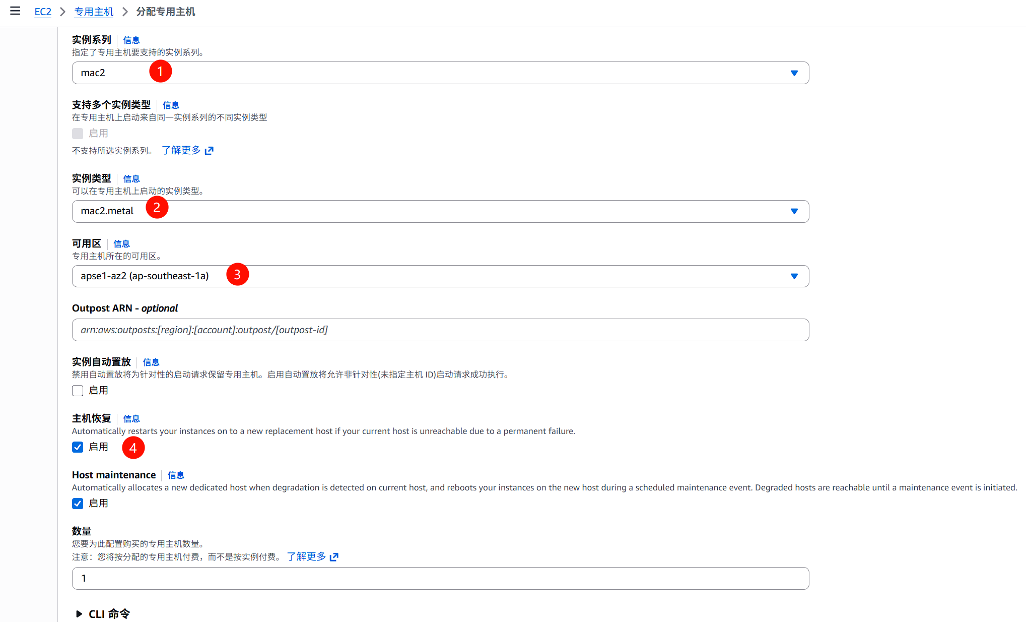Open 实例自动置放 info link
1026x622 pixels.
(151, 362)
